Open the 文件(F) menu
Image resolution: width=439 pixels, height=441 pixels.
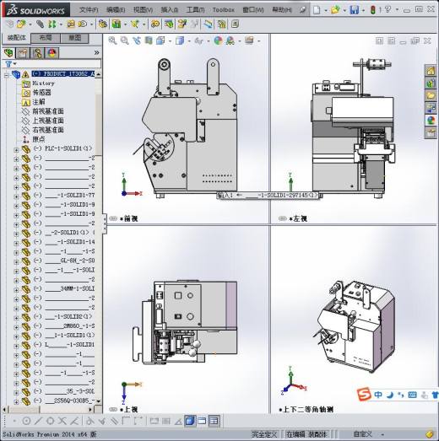(89, 10)
